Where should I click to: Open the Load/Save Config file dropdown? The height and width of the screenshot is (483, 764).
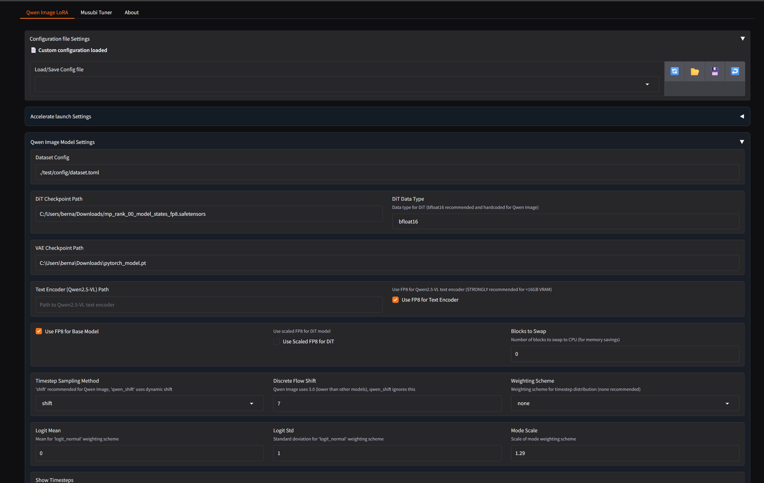[647, 85]
